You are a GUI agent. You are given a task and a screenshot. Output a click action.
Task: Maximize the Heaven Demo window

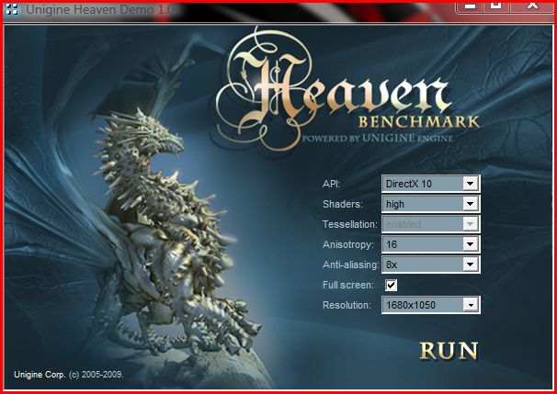(x=496, y=6)
